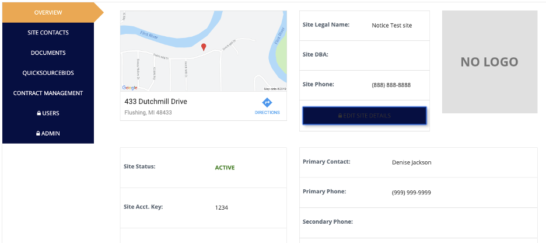Image resolution: width=546 pixels, height=243 pixels.
Task: Go to Documents section
Action: [x=48, y=53]
